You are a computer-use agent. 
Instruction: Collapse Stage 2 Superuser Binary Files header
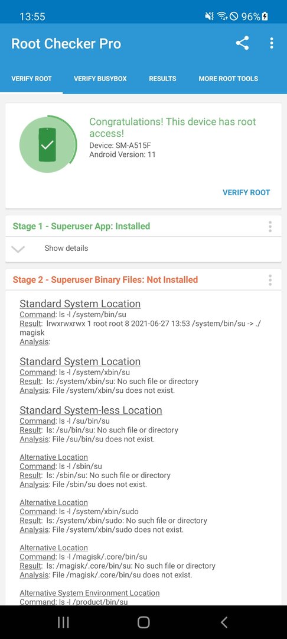pyautogui.click(x=105, y=279)
